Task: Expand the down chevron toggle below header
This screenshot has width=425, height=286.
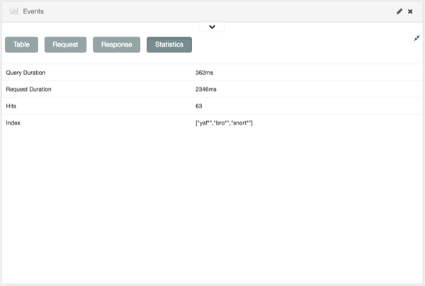Action: [212, 27]
